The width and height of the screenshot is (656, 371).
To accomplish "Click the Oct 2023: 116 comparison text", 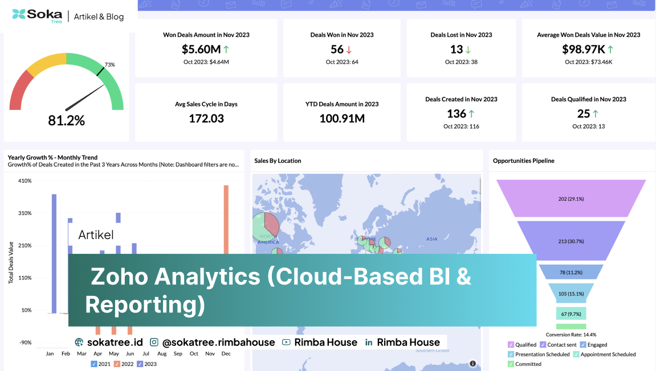I will (x=462, y=126).
